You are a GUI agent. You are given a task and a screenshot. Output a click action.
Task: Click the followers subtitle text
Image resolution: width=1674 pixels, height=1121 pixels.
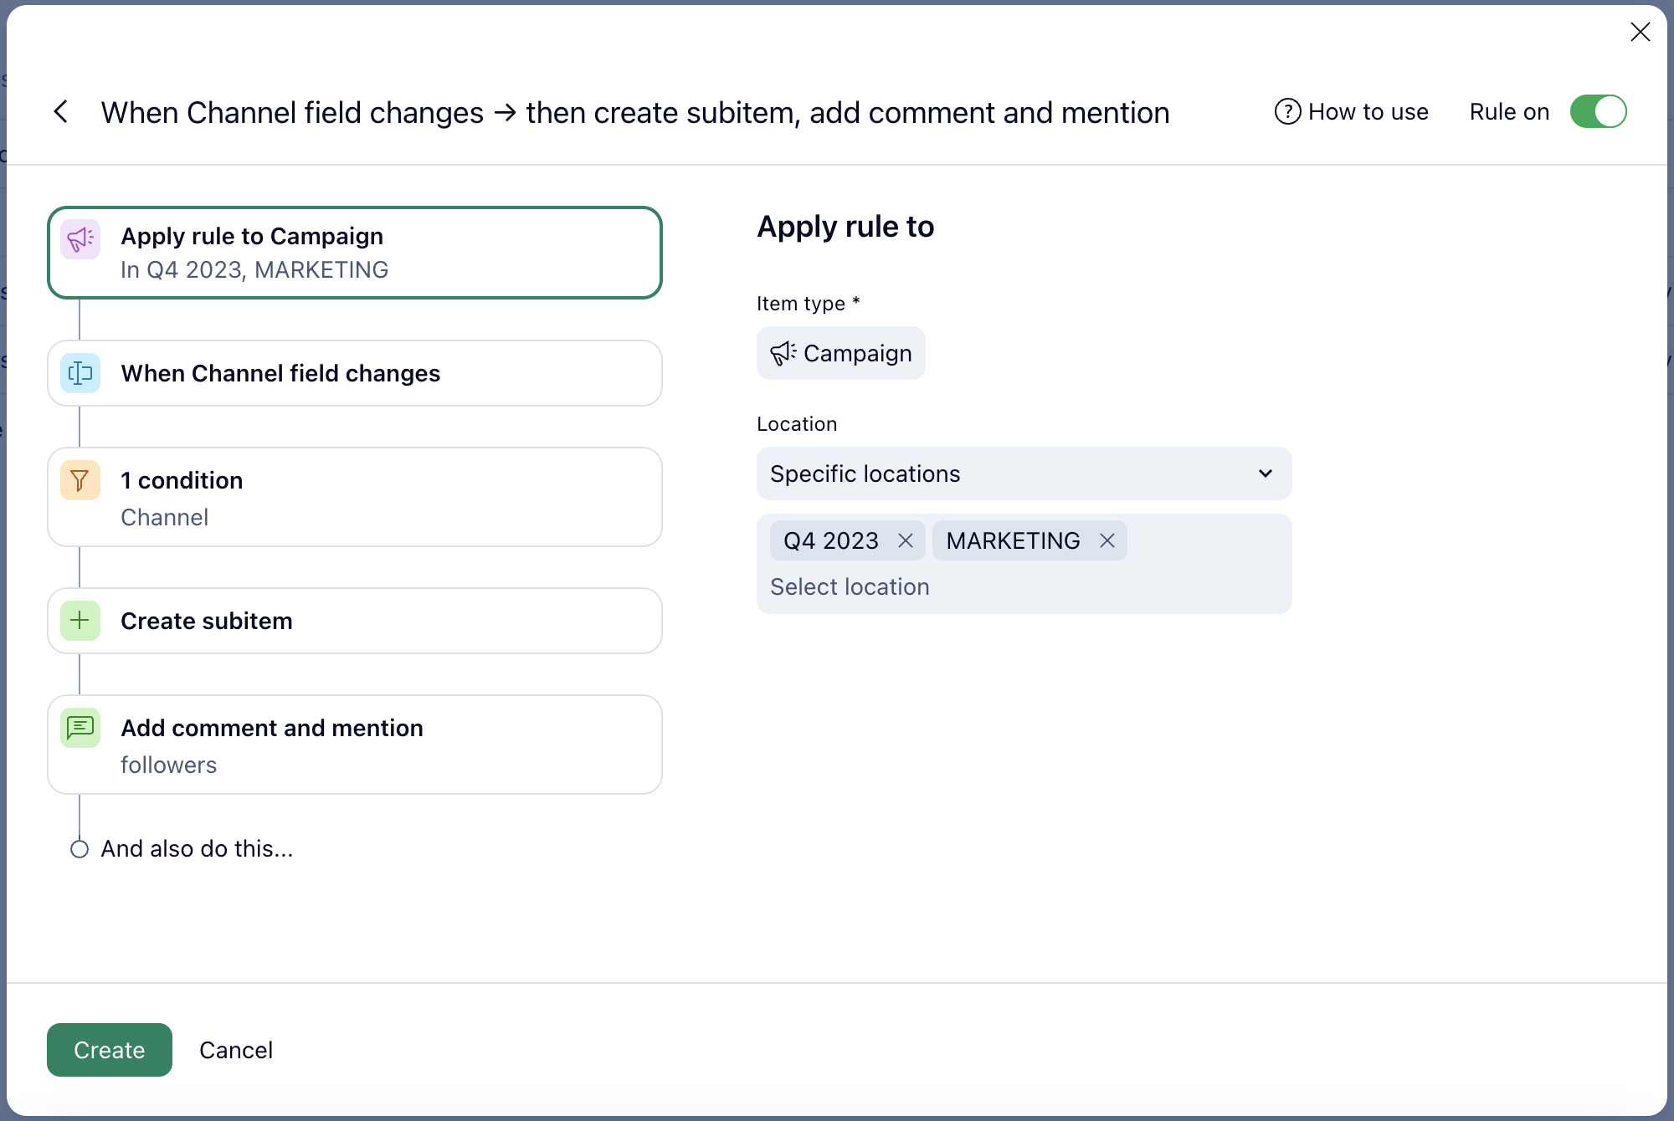[x=168, y=765]
